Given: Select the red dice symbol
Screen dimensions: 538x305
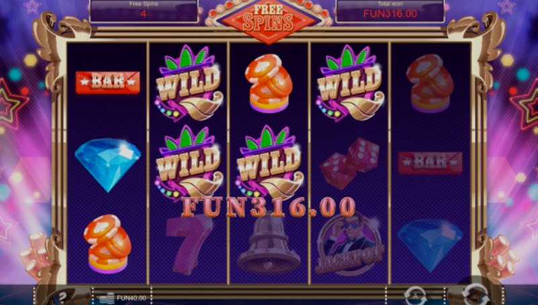Looking at the screenshot, I should [349, 163].
